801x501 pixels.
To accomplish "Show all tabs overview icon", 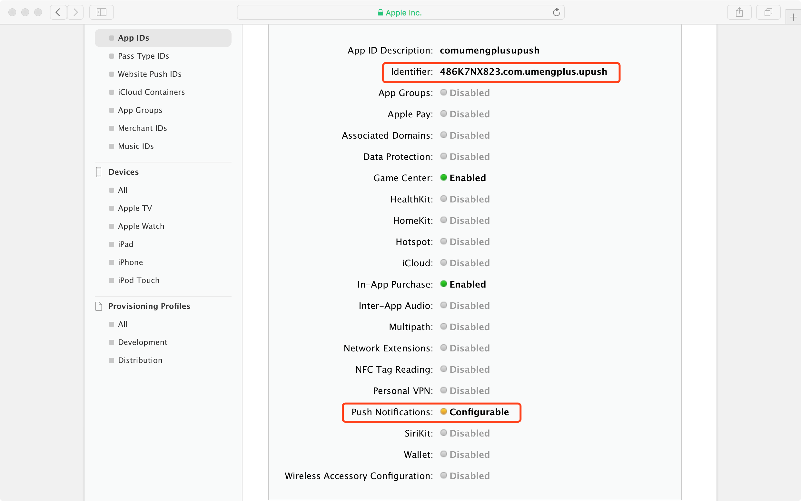I will [x=768, y=13].
